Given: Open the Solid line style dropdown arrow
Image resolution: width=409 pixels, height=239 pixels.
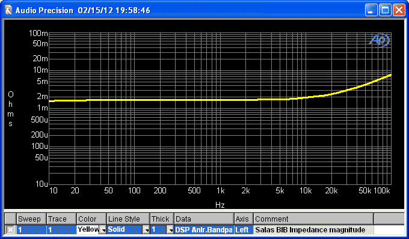Looking at the screenshot, I should click(147, 230).
